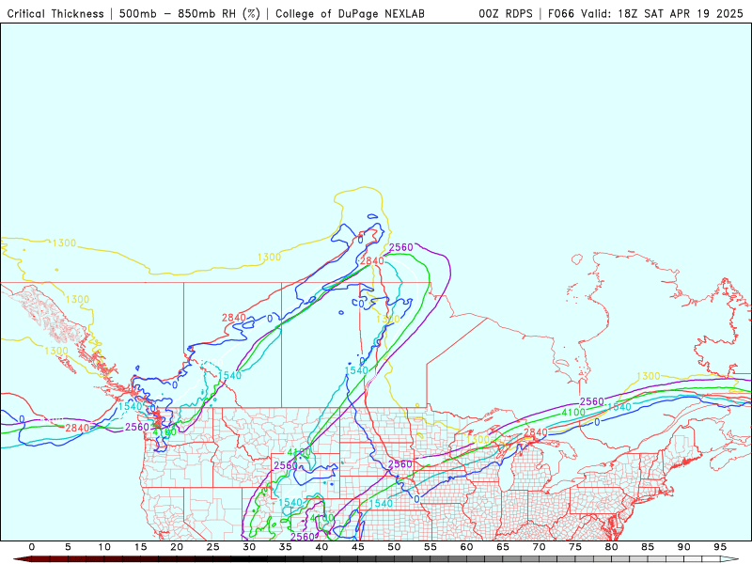The height and width of the screenshot is (564, 752).
Task: Click the colorbar tick label 95
Action: coord(720,547)
